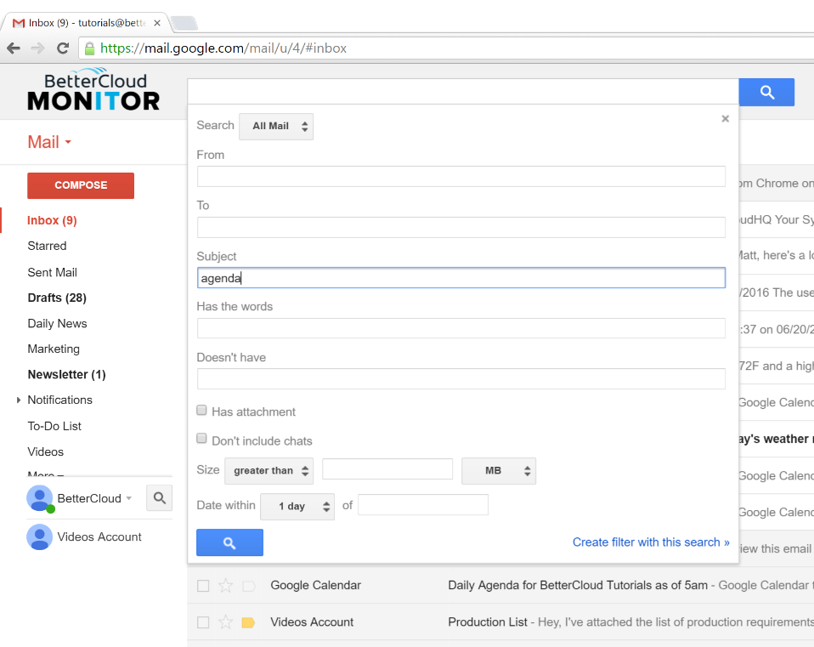The image size is (814, 647).
Task: Open the Newsletter (1) label
Action: pos(66,374)
